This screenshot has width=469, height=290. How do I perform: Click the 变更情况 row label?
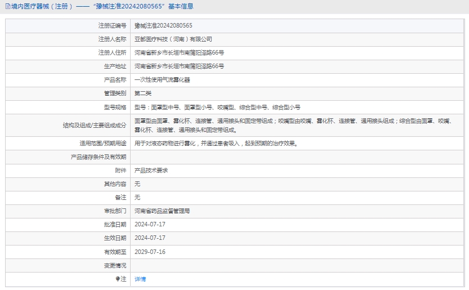pyautogui.click(x=115, y=265)
